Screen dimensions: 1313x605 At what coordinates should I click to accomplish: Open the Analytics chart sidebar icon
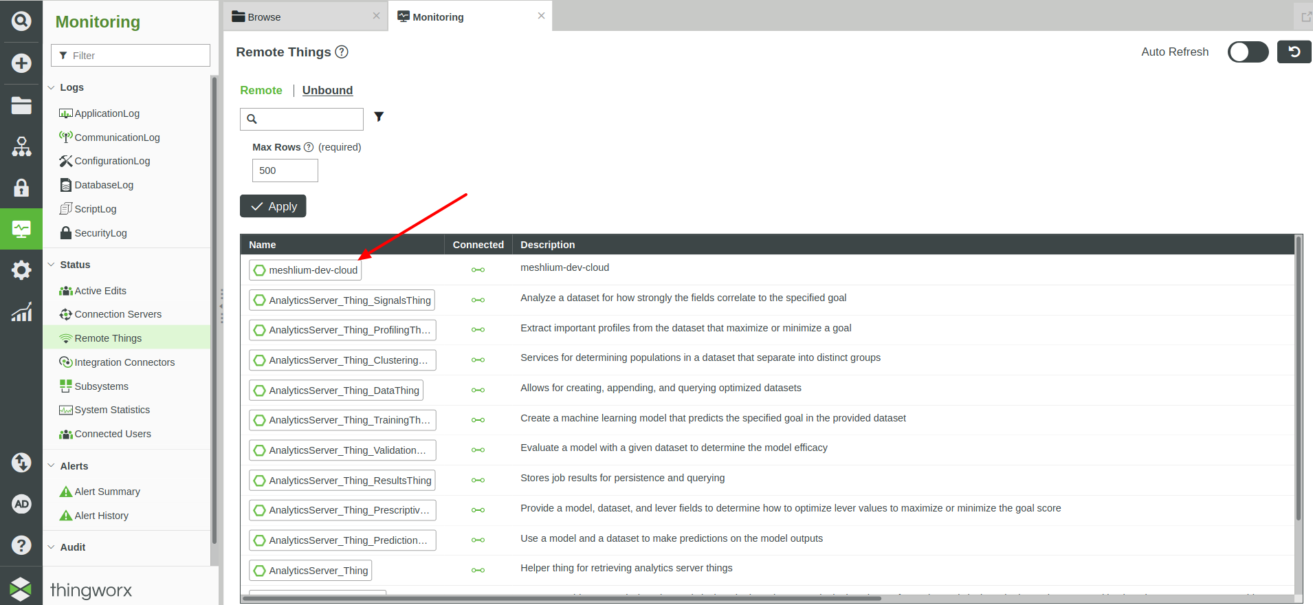tap(21, 311)
